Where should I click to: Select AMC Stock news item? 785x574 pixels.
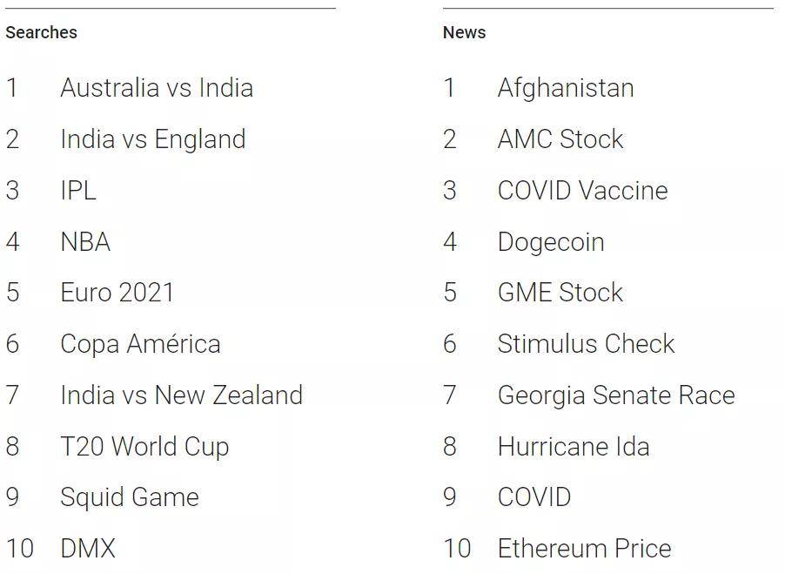(560, 139)
